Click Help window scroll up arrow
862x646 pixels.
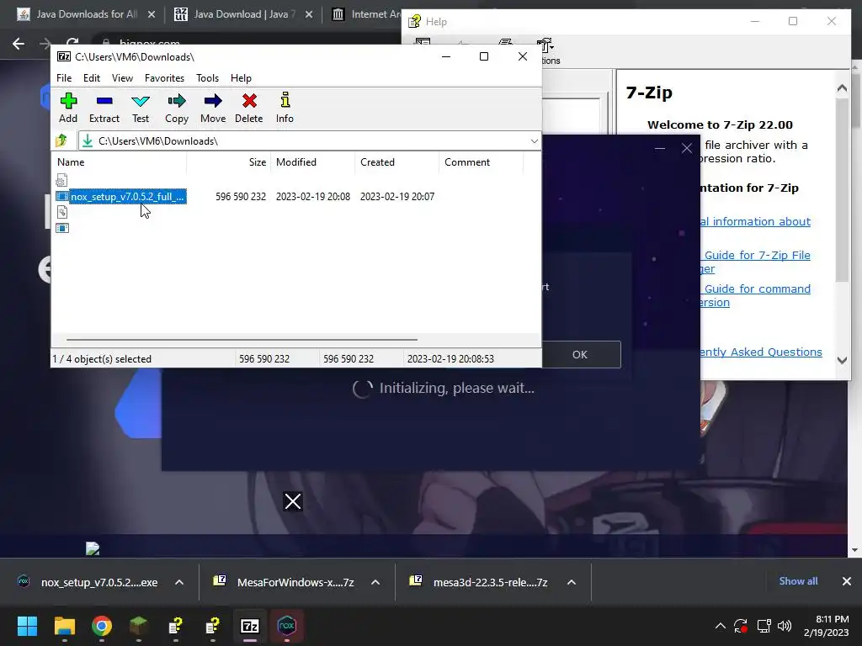842,87
